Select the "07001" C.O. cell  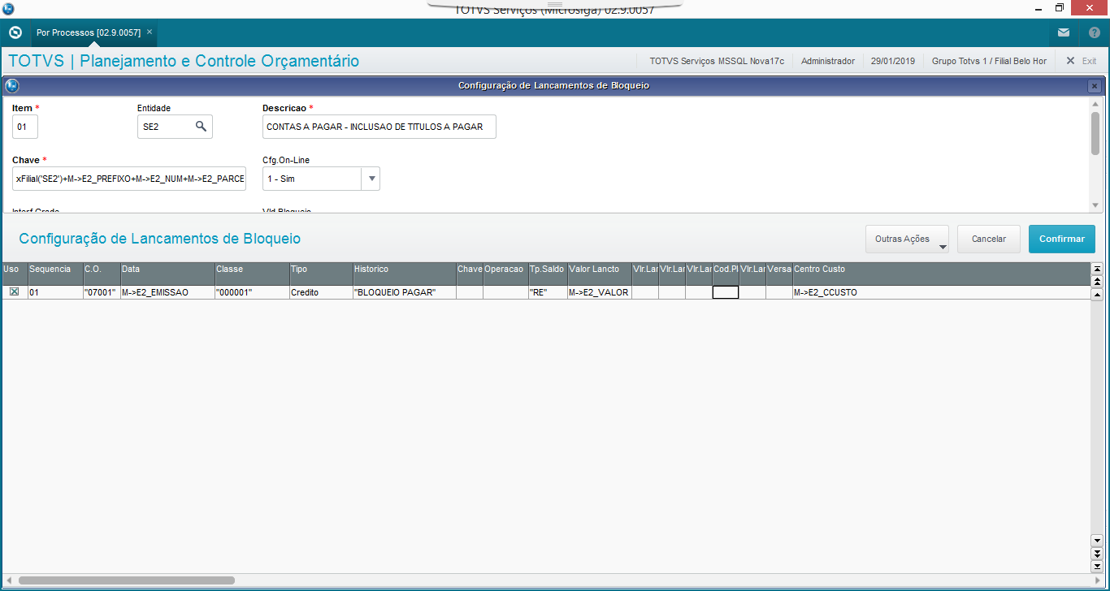point(102,292)
